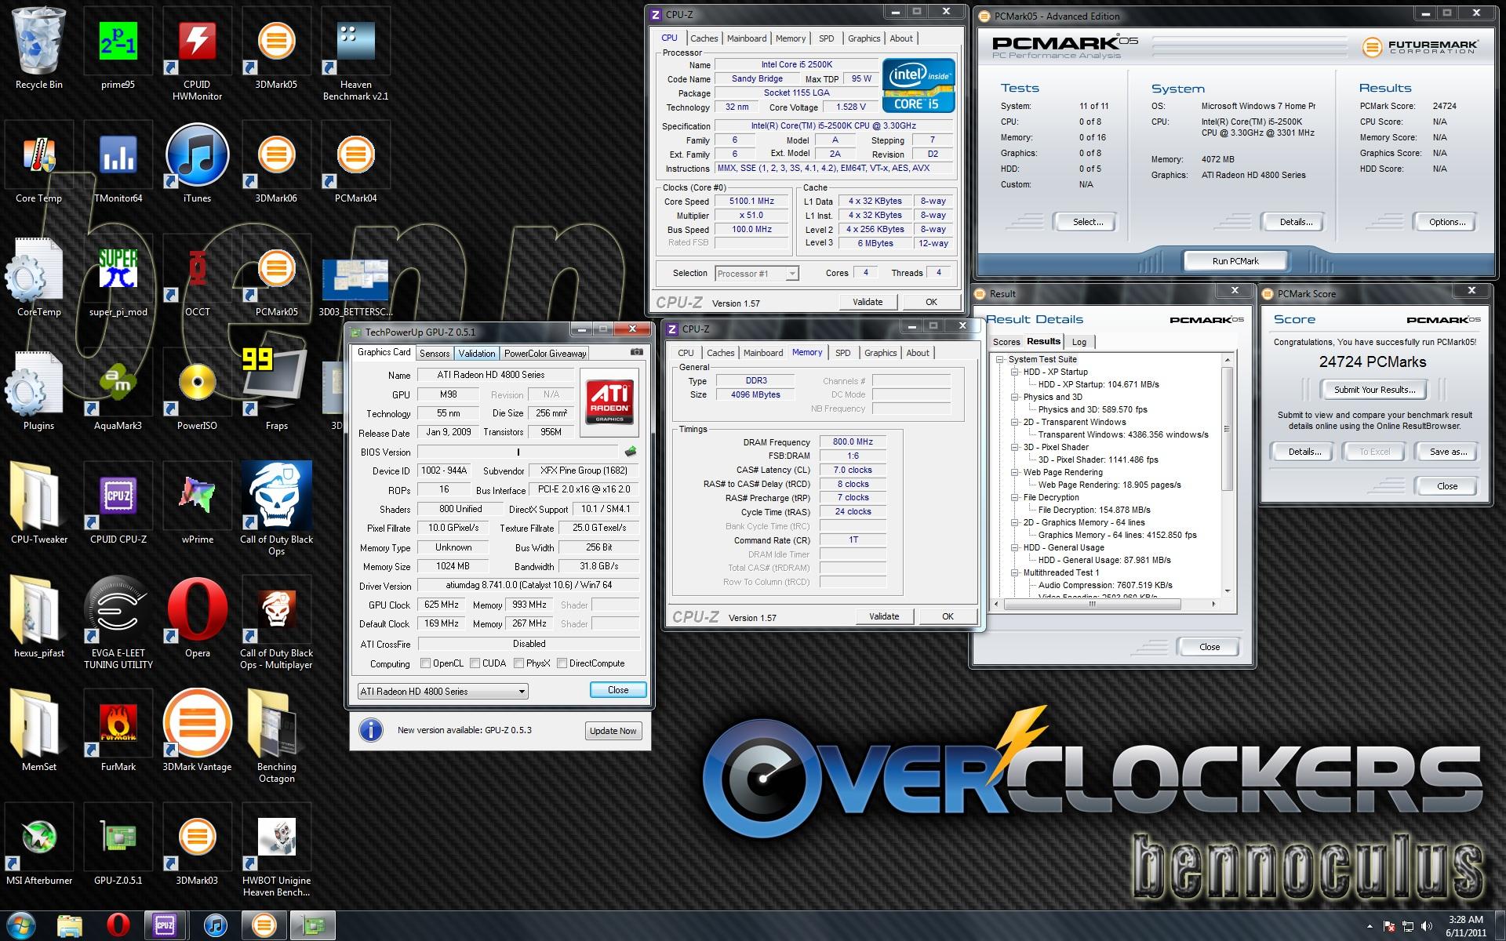Open the Processor #1 selection dropdown
The width and height of the screenshot is (1506, 941).
coord(756,274)
